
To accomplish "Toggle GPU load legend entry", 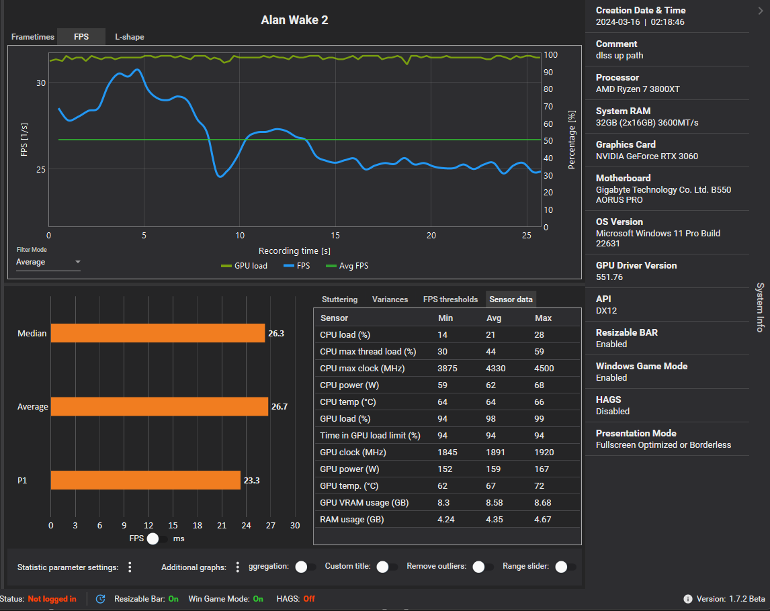I will pos(244,265).
